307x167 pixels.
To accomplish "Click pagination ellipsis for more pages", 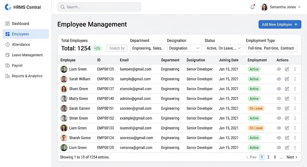I will [281, 157].
